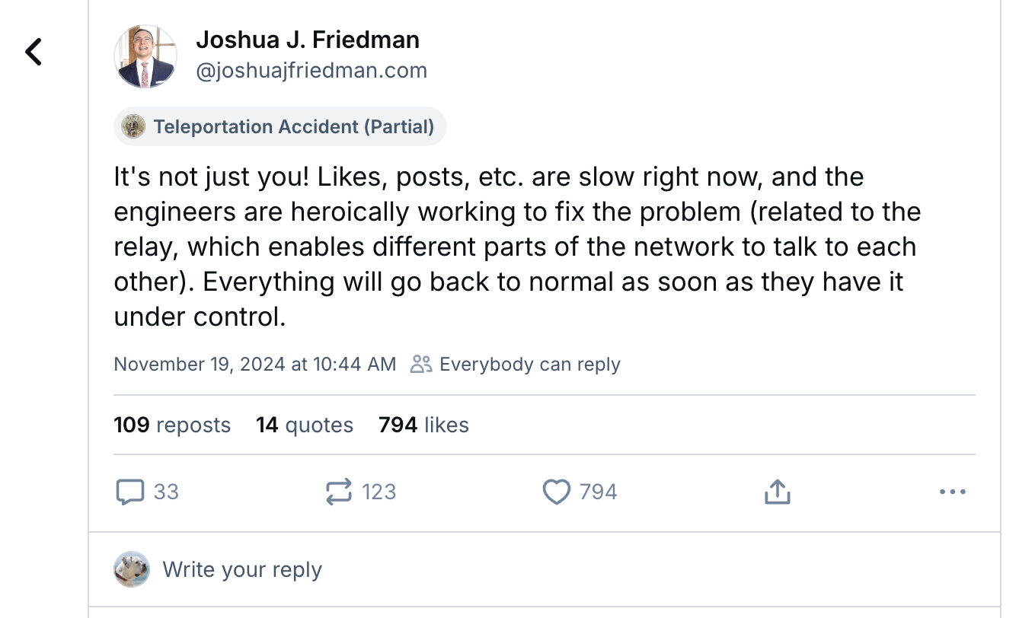Open the 'Teleportation Accident (Partial)' label text
The height and width of the screenshot is (618, 1019).
coord(294,126)
